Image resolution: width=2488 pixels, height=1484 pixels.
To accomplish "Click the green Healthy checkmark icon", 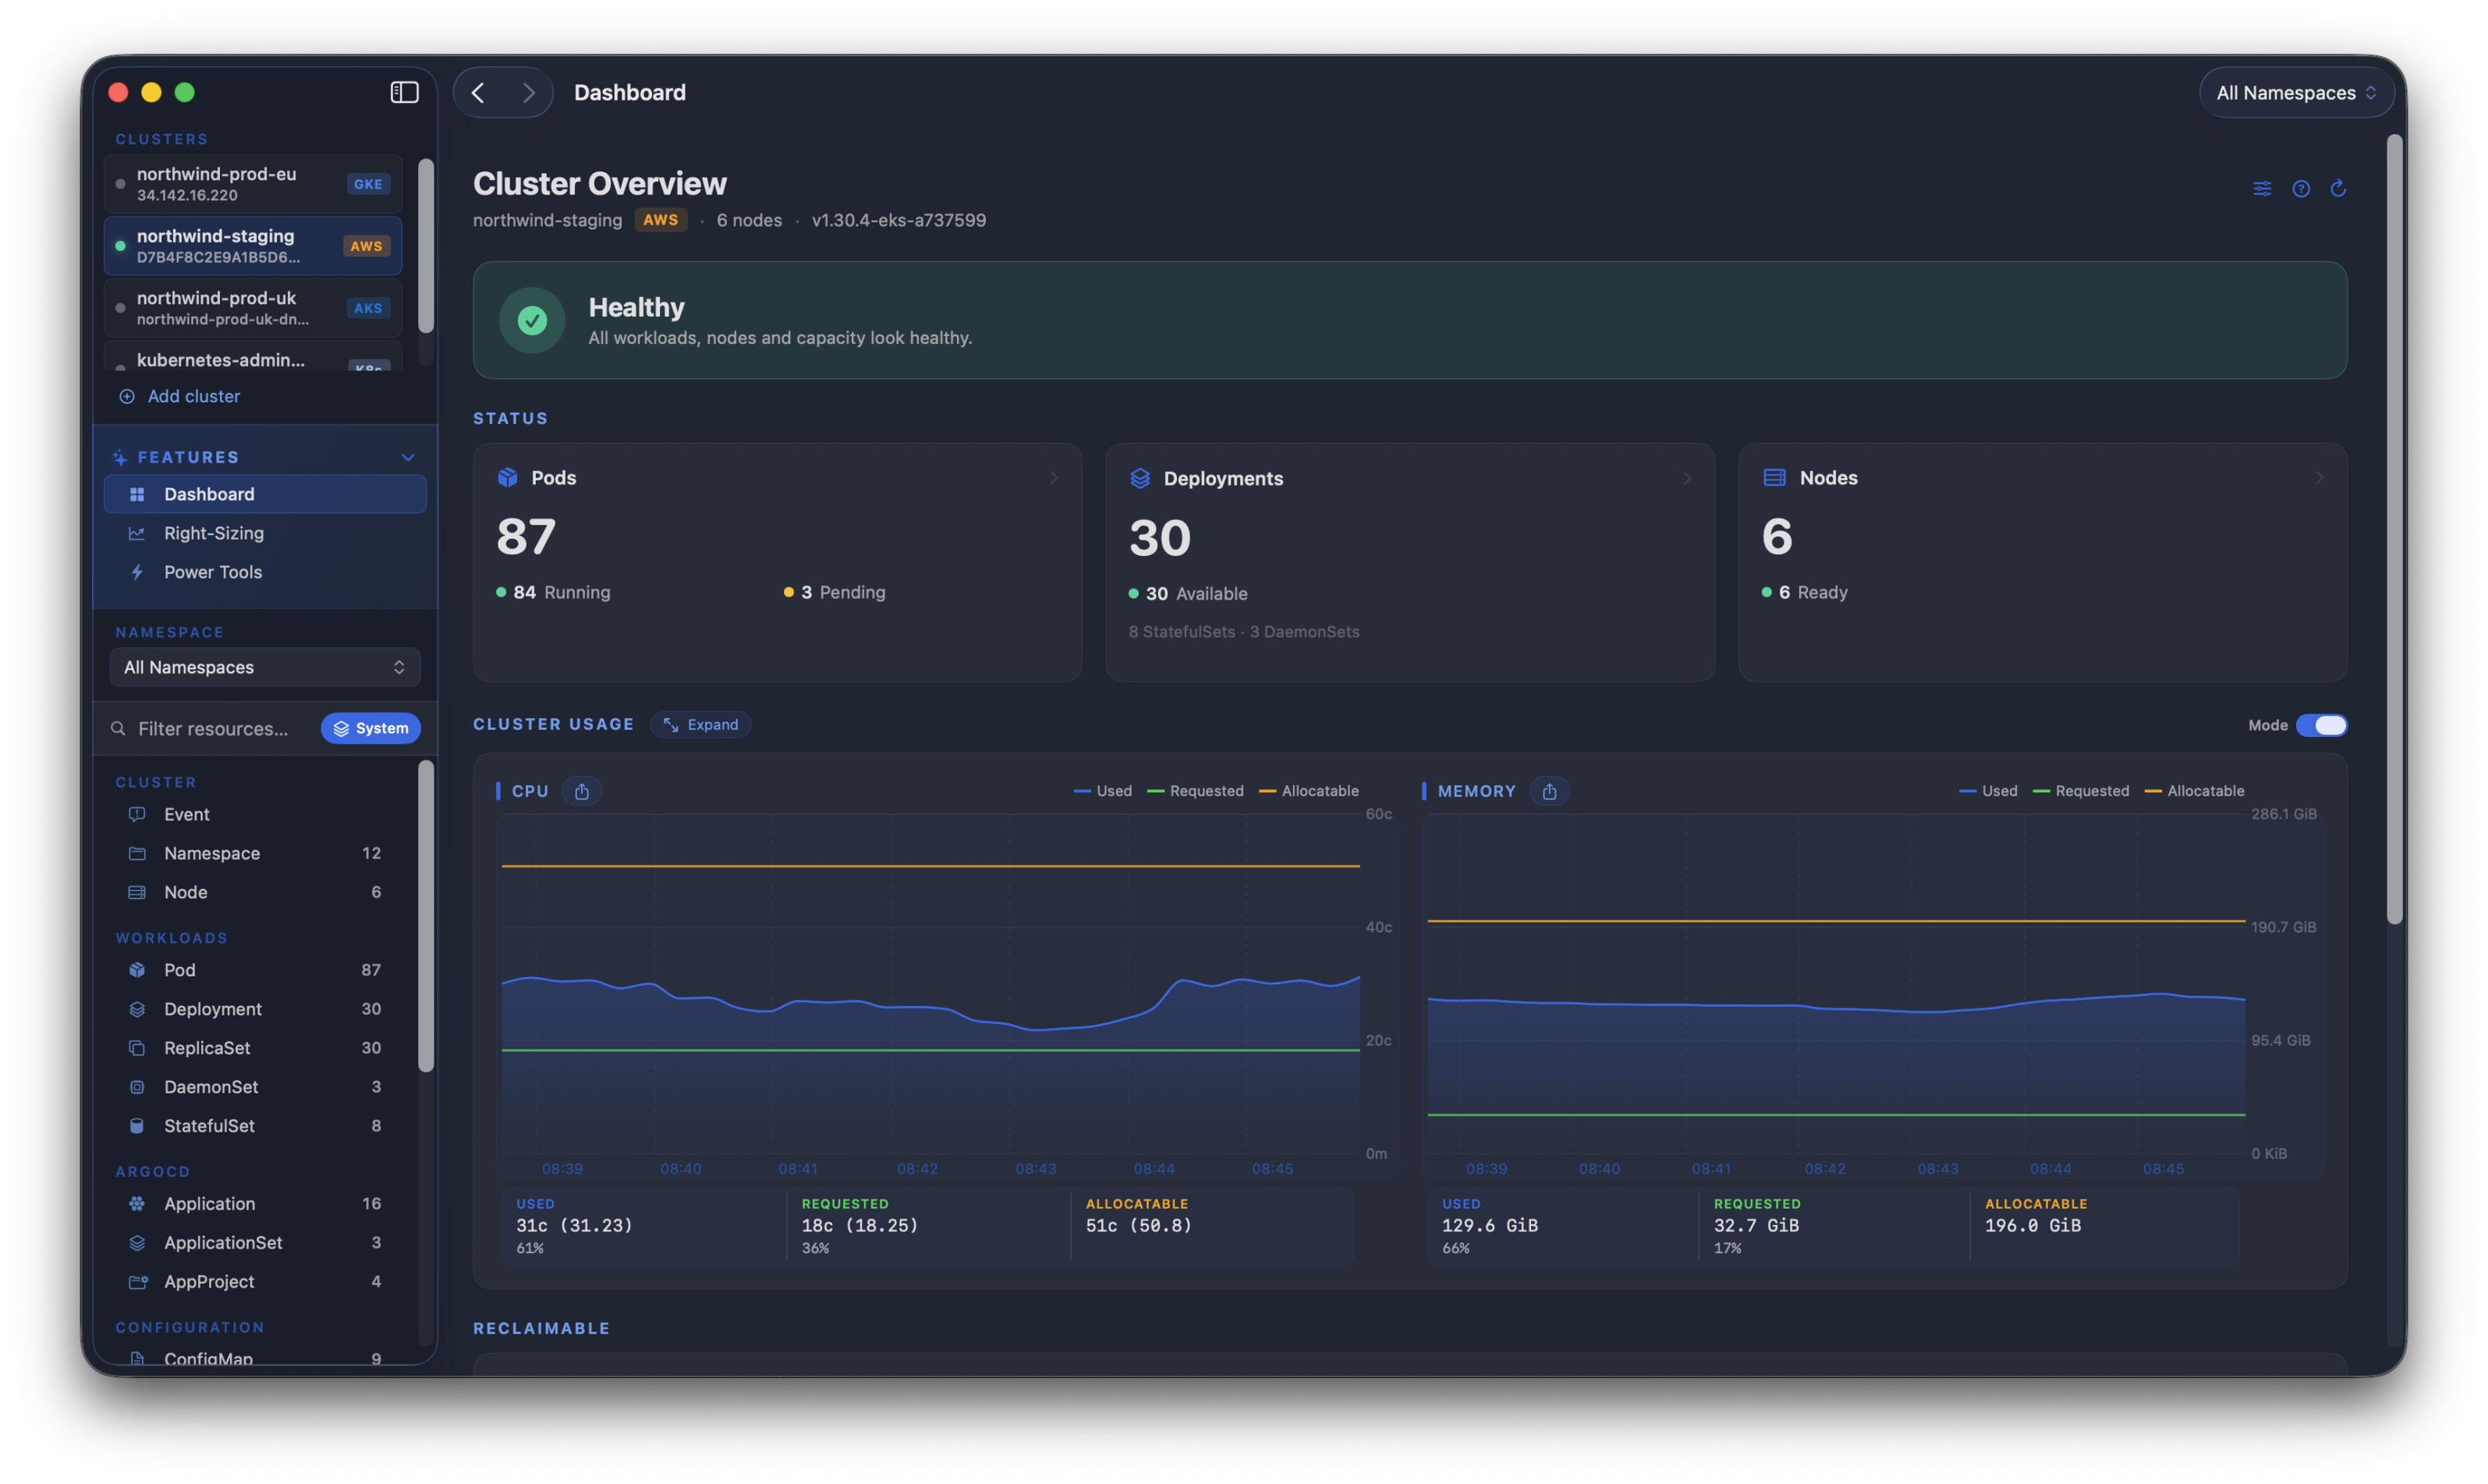I will [532, 320].
